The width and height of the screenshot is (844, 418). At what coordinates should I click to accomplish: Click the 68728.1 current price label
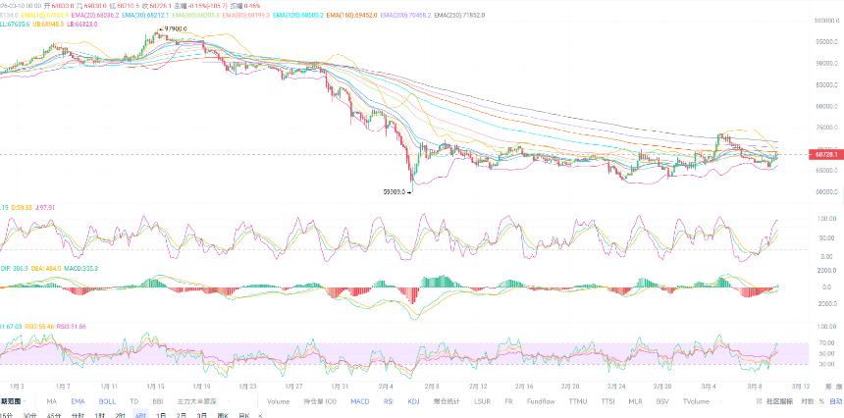[x=824, y=155]
